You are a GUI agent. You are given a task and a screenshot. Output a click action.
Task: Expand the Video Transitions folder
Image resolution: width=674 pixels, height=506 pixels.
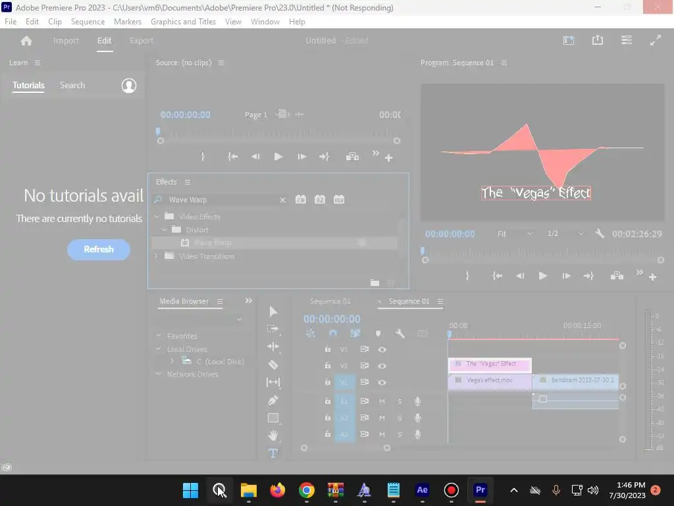156,256
